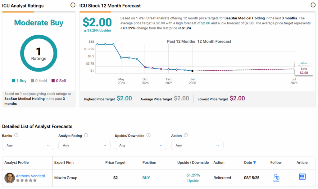Click the 1 Ratings donut chart
The image size is (318, 189).
39,53
